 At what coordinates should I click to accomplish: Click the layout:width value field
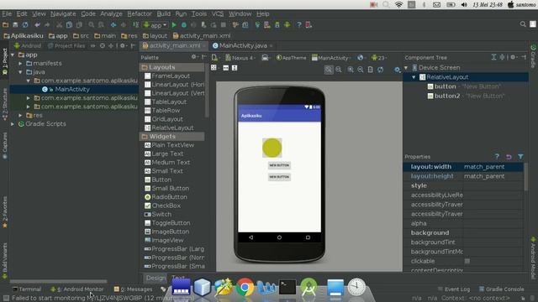pos(493,167)
